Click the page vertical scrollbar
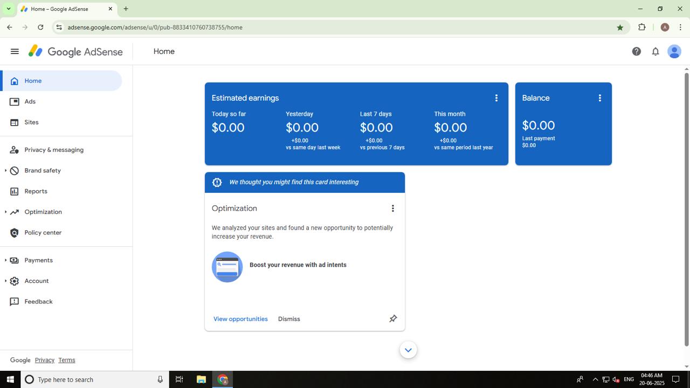This screenshot has width=690, height=388. pyautogui.click(x=687, y=210)
